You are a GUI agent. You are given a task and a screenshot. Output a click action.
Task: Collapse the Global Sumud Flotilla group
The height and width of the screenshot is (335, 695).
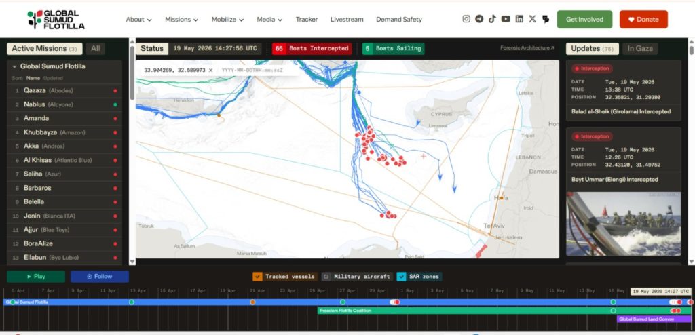[15, 67]
